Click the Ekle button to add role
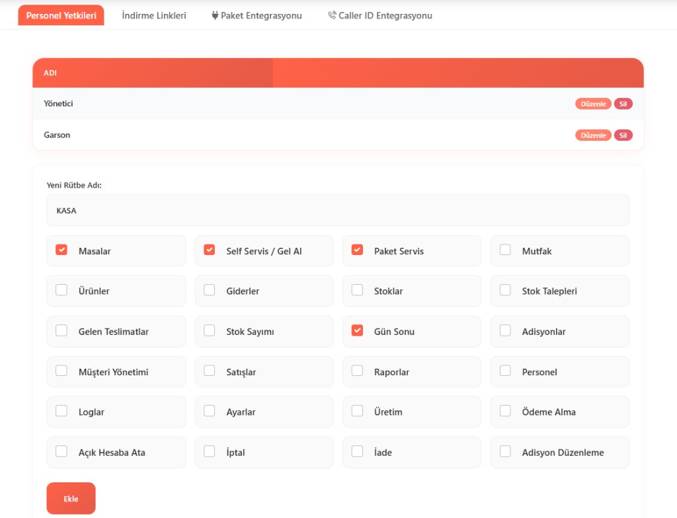This screenshot has width=677, height=518. tap(71, 498)
